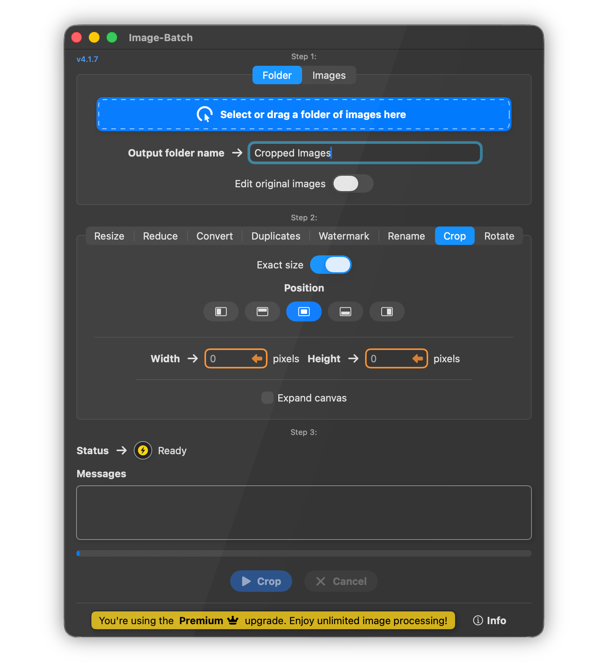Start the Crop process button
The image size is (608, 663).
click(261, 581)
